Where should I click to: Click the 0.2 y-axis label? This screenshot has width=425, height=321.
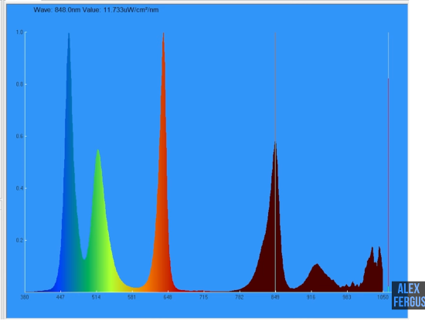19,240
